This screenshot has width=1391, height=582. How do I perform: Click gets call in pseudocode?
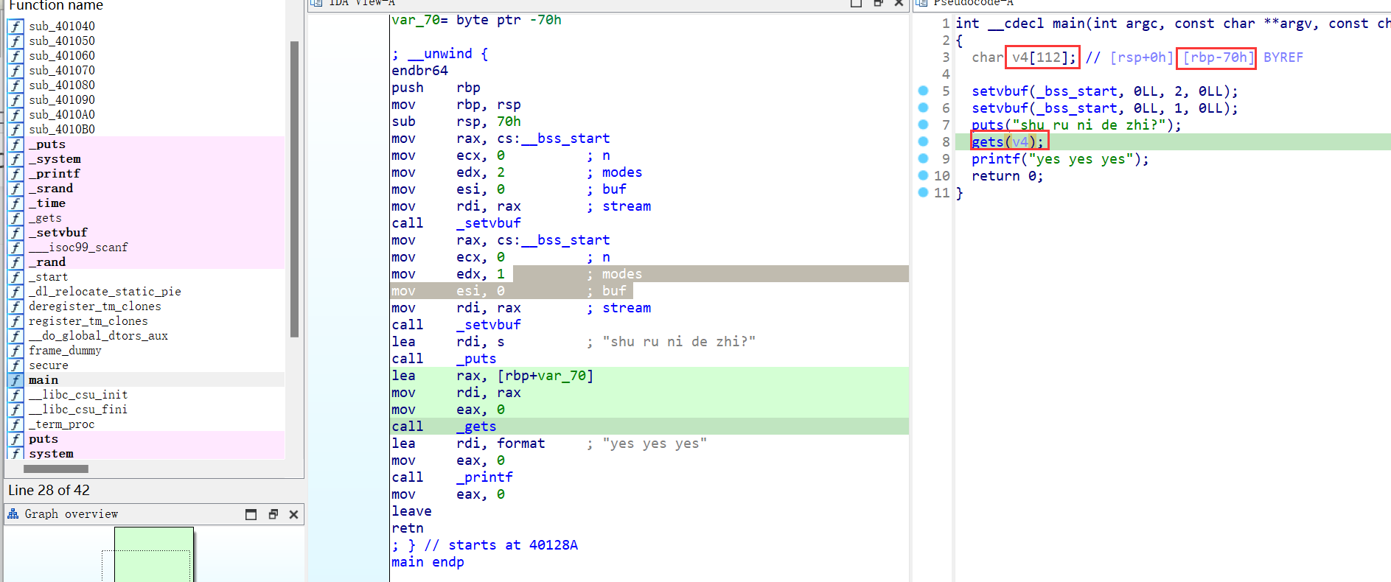1008,141
